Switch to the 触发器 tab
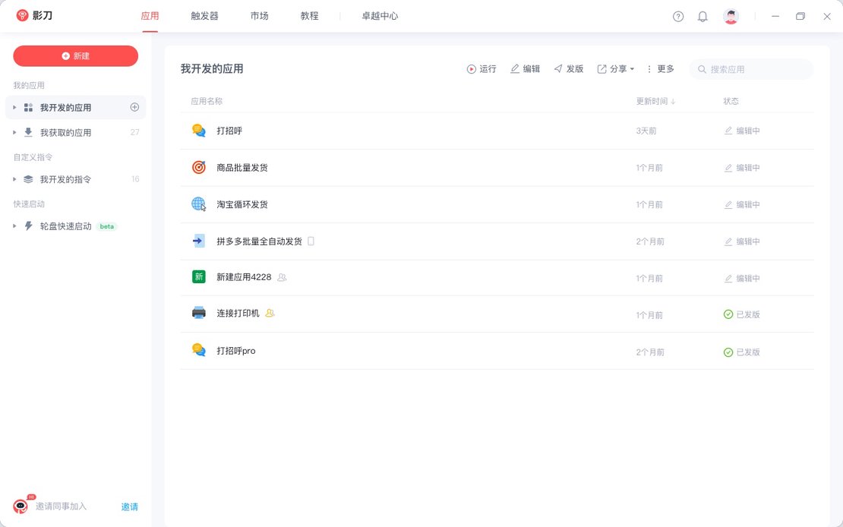843x527 pixels. point(204,16)
